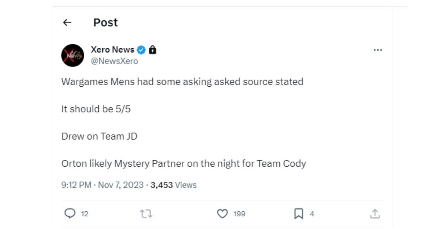Click the verified blue checkmark badge
The height and width of the screenshot is (229, 438).
[x=141, y=50]
